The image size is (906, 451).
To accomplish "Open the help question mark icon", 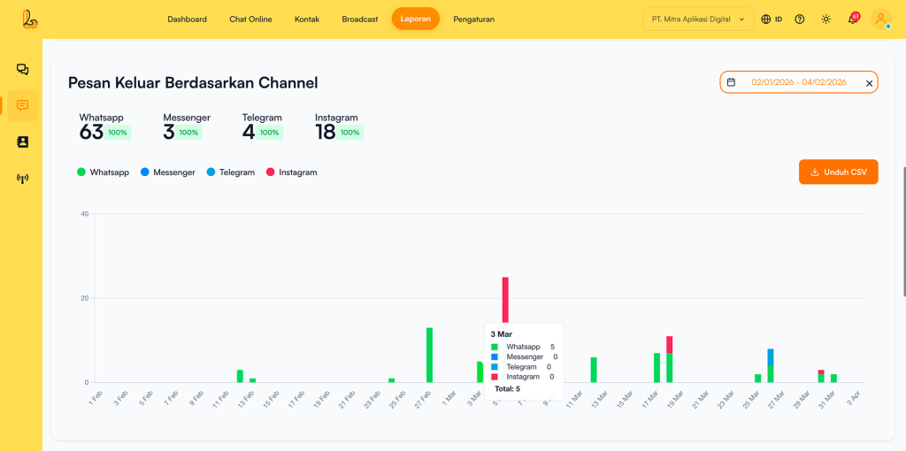I will (800, 19).
